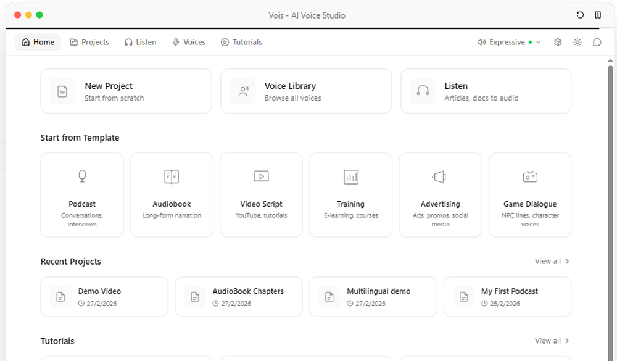Start a New Project from scratch
617x361 pixels.
[x=126, y=91]
